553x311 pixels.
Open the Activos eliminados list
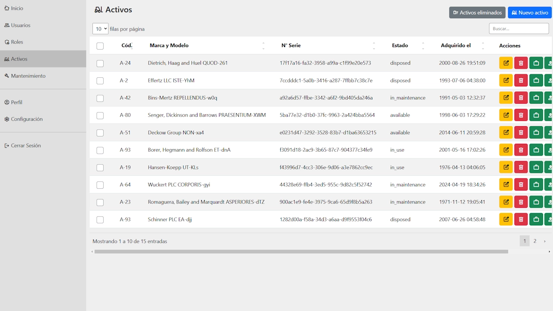coord(477,13)
